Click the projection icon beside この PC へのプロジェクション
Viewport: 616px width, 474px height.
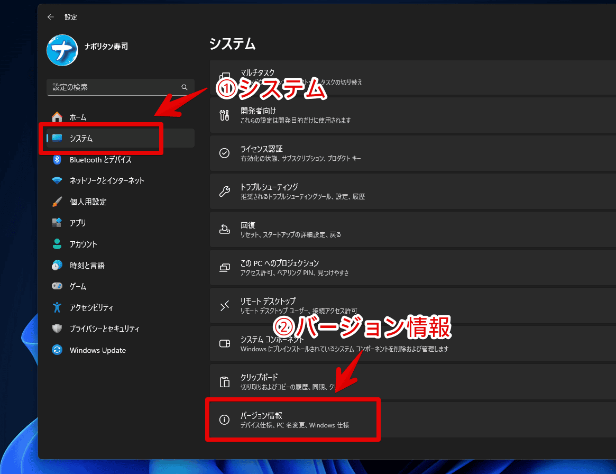(224, 267)
